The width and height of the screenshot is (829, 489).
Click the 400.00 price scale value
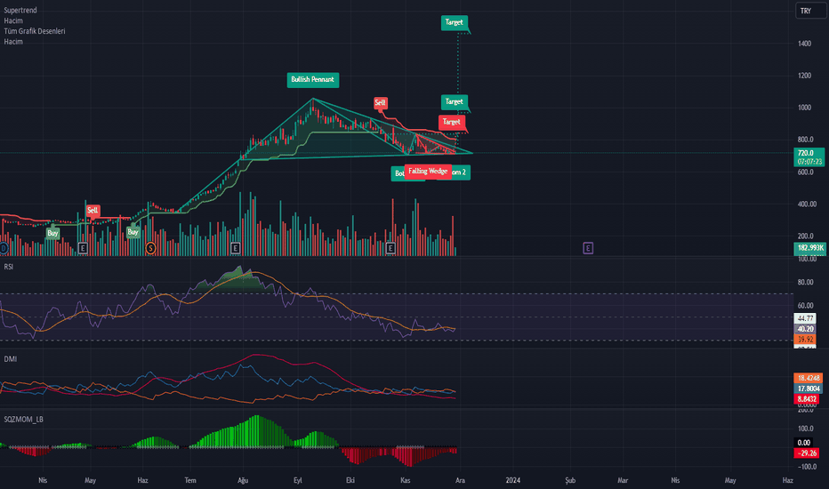click(807, 204)
